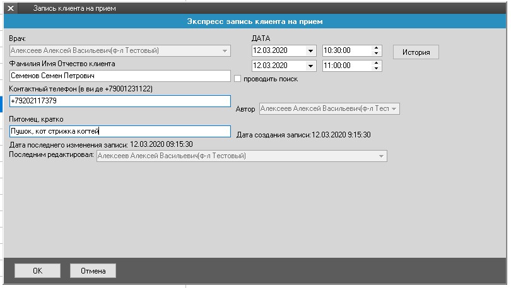511x288 pixels.
Task: Increase start time 10:30:00 with up arrow
Action: [377, 49]
